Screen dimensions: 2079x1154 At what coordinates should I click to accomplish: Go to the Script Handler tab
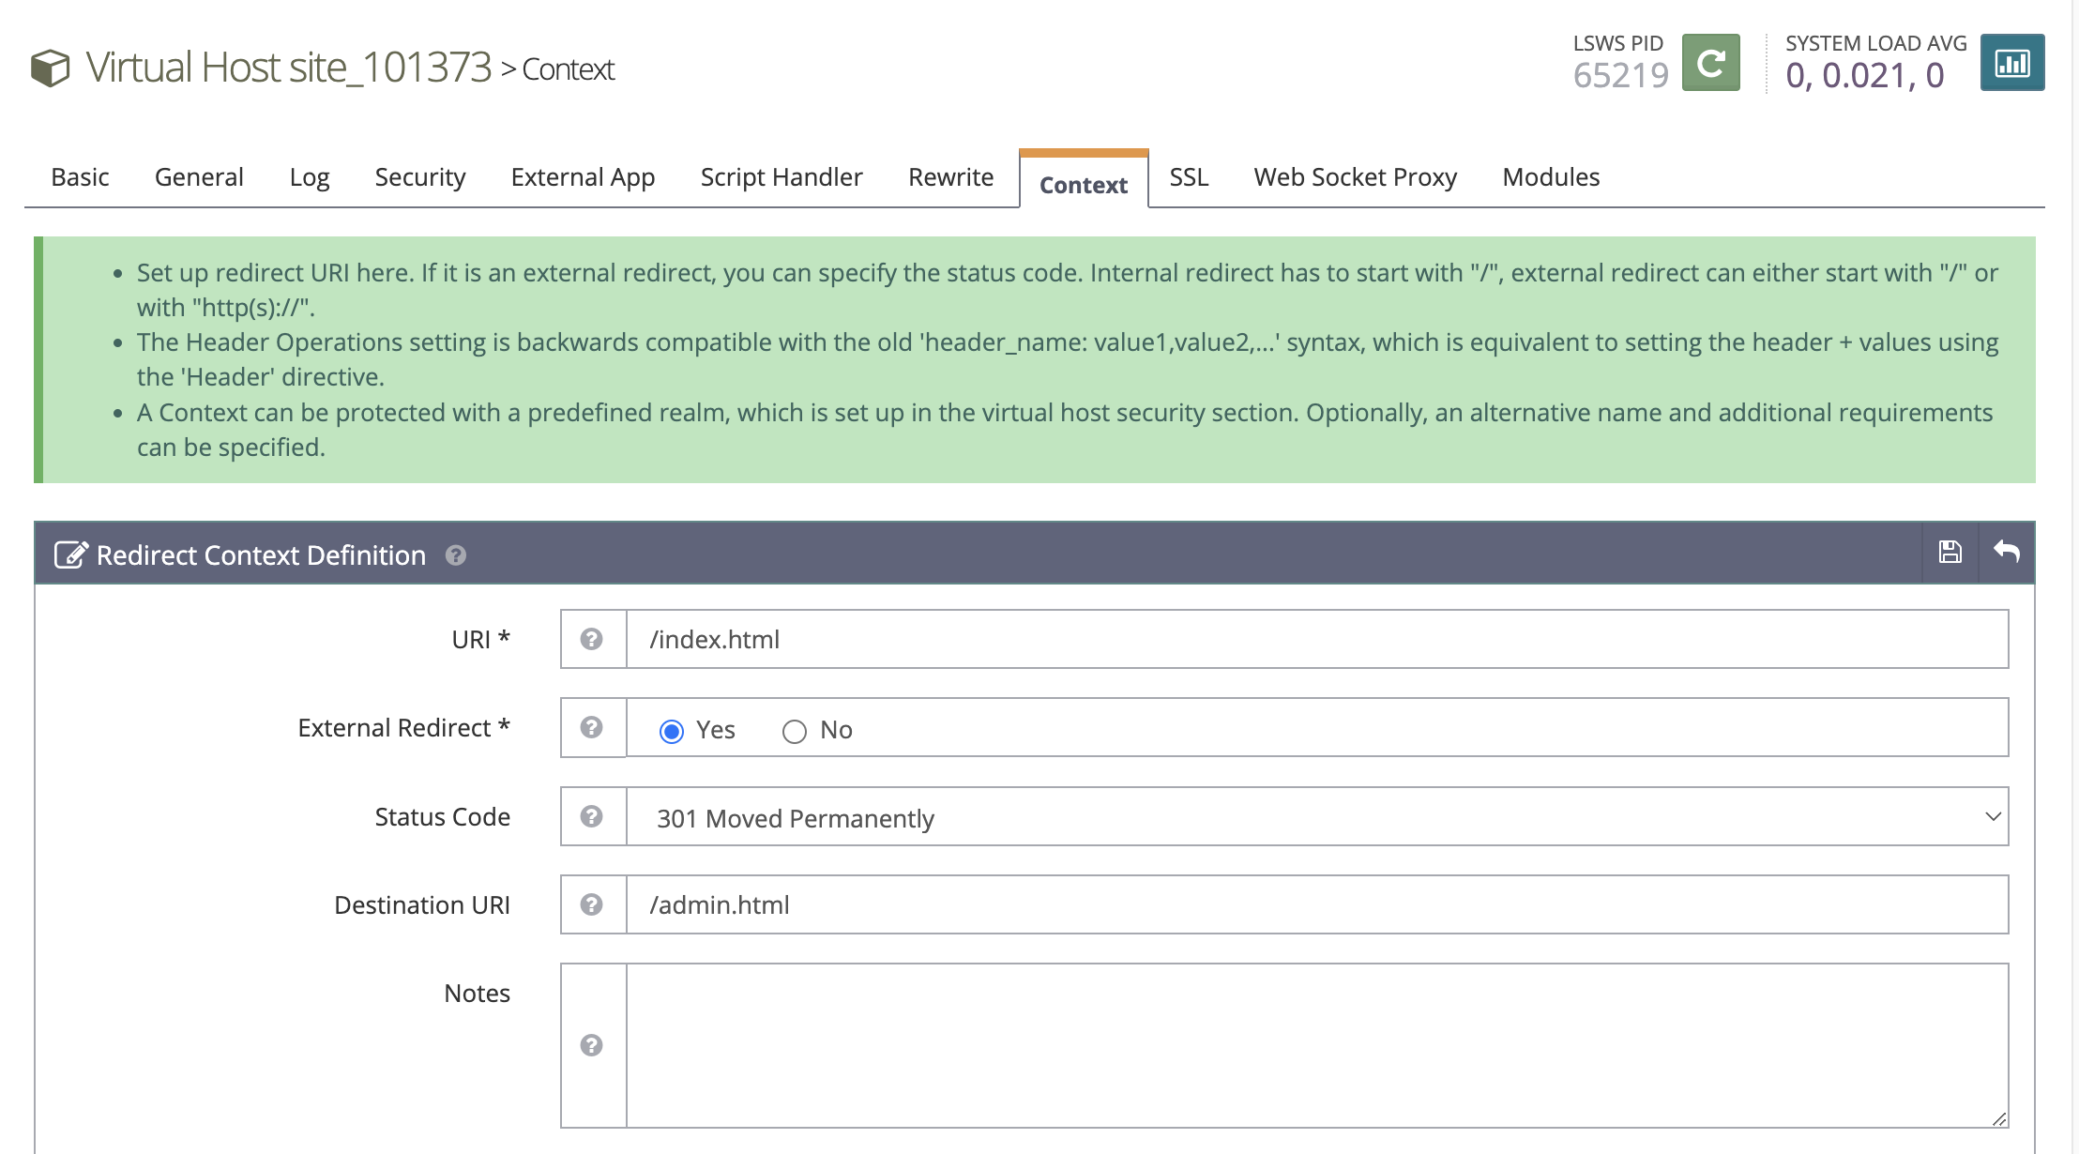781,177
